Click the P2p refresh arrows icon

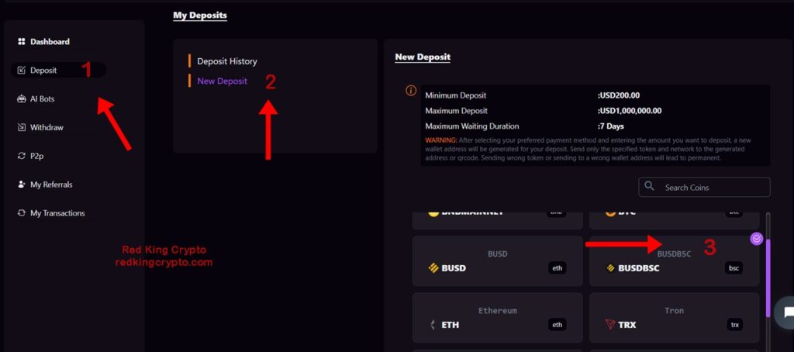(21, 156)
